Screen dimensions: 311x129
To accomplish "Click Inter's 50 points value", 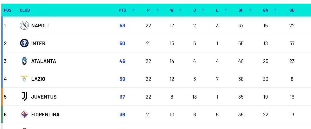I will point(122,43).
